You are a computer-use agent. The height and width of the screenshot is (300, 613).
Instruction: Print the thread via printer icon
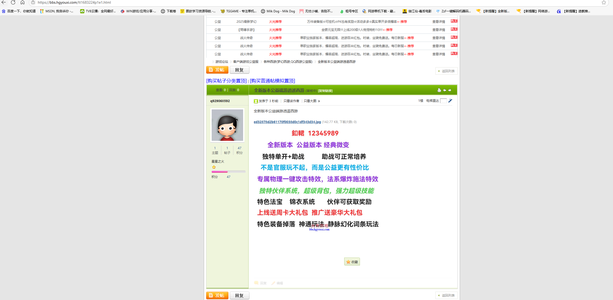coord(439,90)
